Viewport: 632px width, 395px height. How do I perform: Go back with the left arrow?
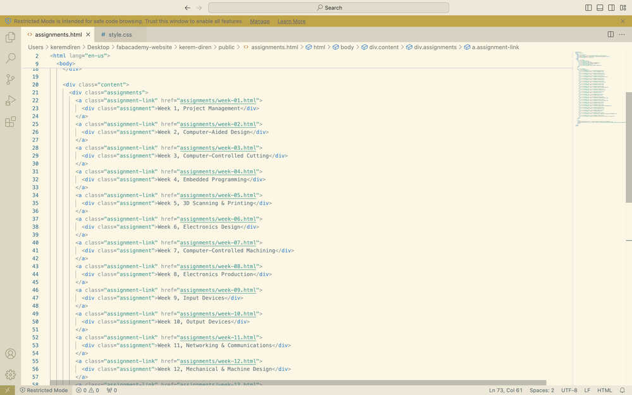[187, 8]
